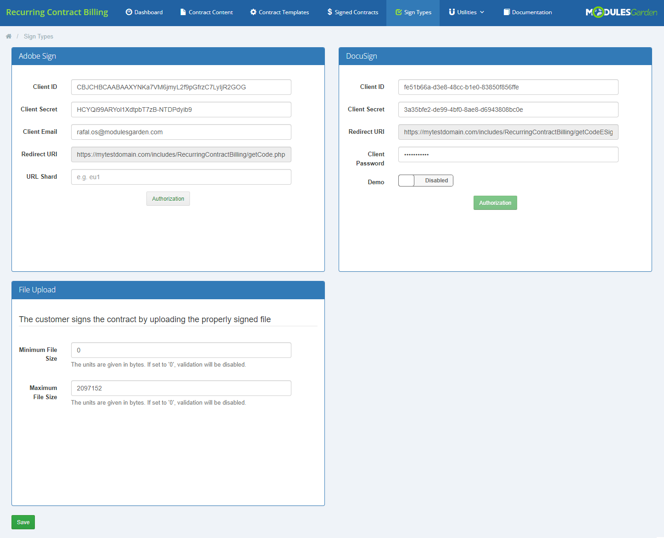Click the Contract Content document icon

coord(183,12)
